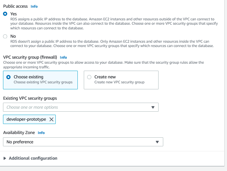227x171 pixels.
Task: Click the Additional configuration triangle icon
Action: [x=5, y=158]
